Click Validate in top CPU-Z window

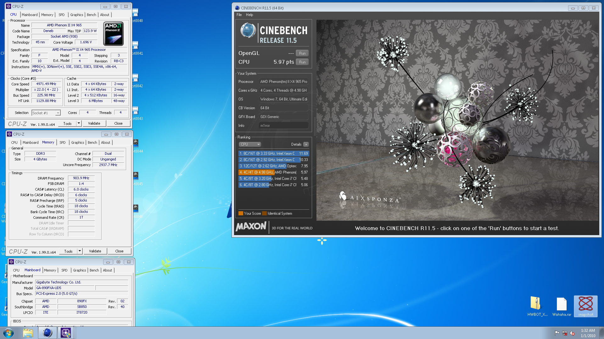coord(94,123)
